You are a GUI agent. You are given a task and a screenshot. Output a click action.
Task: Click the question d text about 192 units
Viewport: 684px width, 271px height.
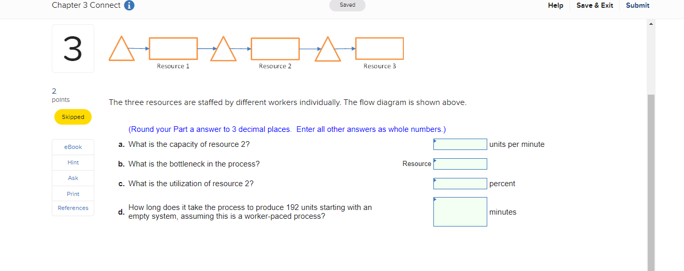(250, 212)
